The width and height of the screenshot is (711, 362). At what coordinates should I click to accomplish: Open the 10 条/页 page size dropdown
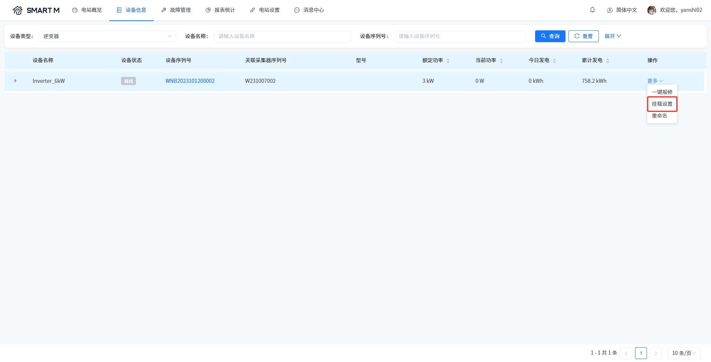[x=684, y=353]
